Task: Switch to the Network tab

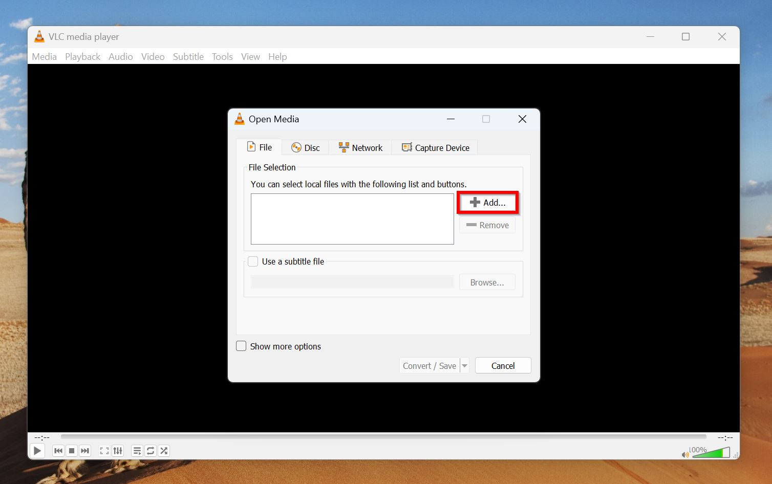Action: pyautogui.click(x=360, y=148)
